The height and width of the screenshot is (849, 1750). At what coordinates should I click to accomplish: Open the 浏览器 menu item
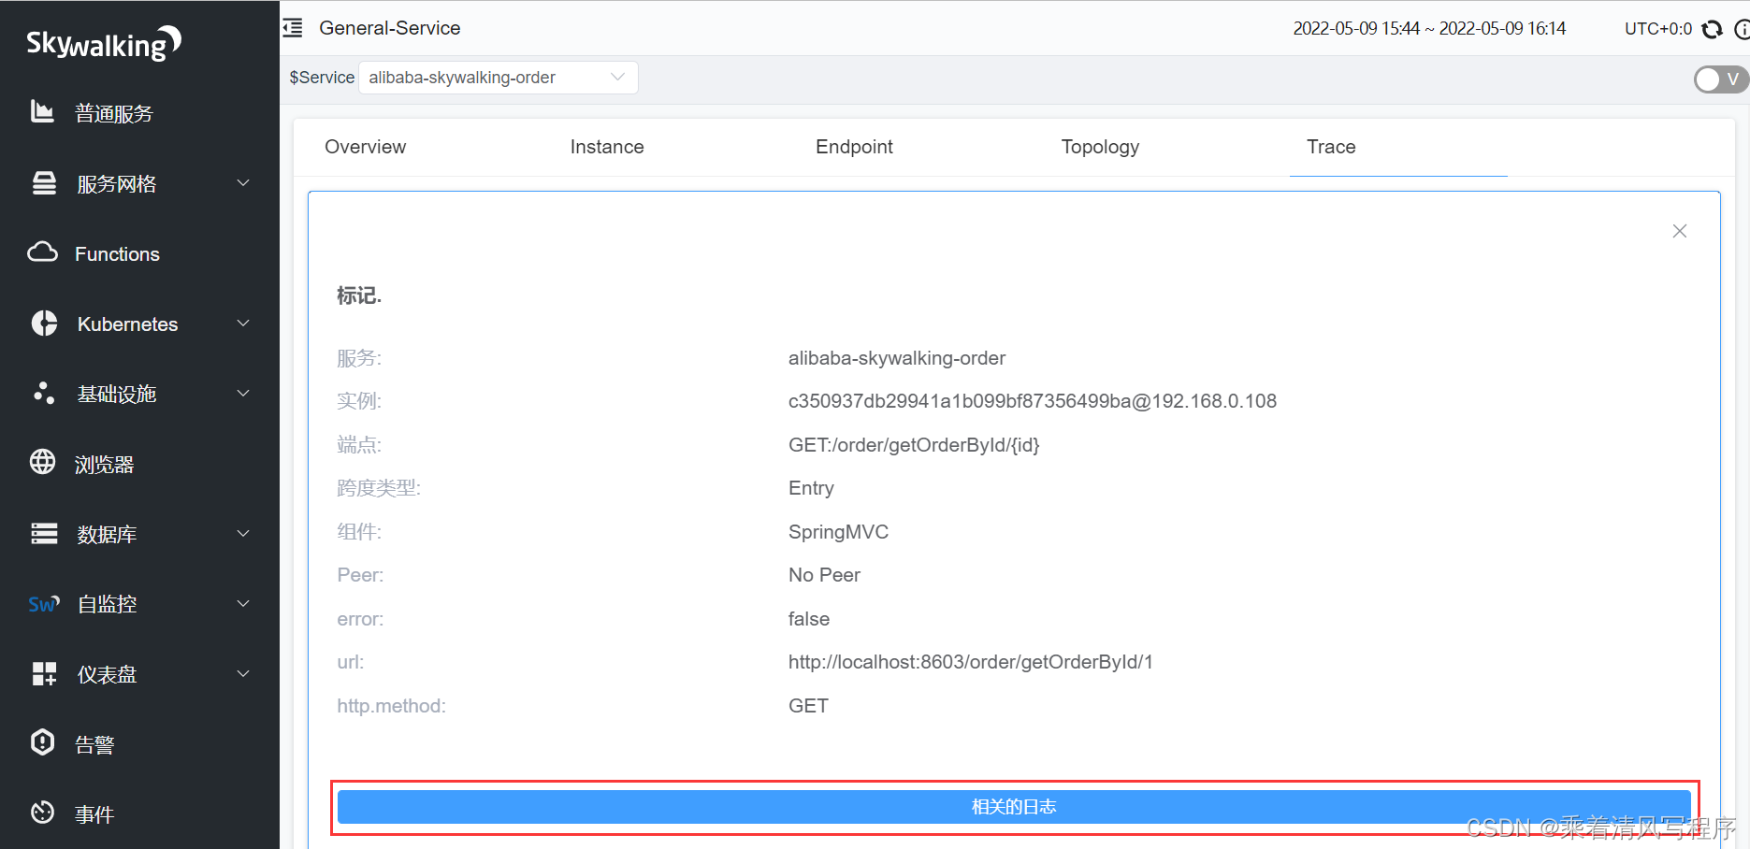pos(105,465)
